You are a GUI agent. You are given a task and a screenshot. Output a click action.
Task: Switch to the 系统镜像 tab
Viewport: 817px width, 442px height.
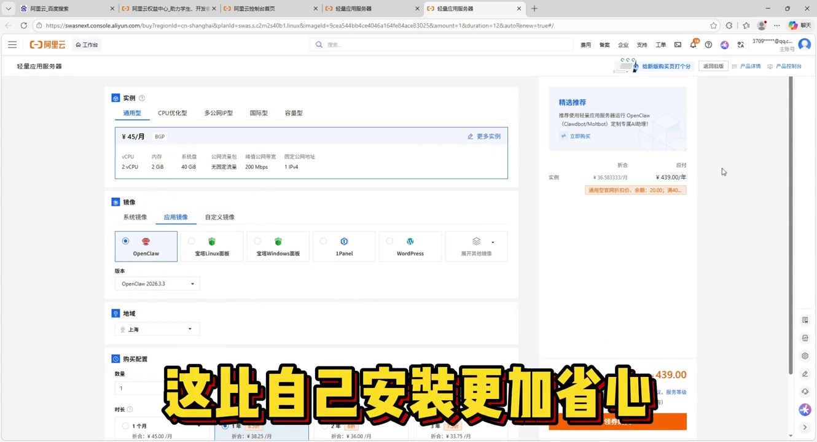coord(135,217)
